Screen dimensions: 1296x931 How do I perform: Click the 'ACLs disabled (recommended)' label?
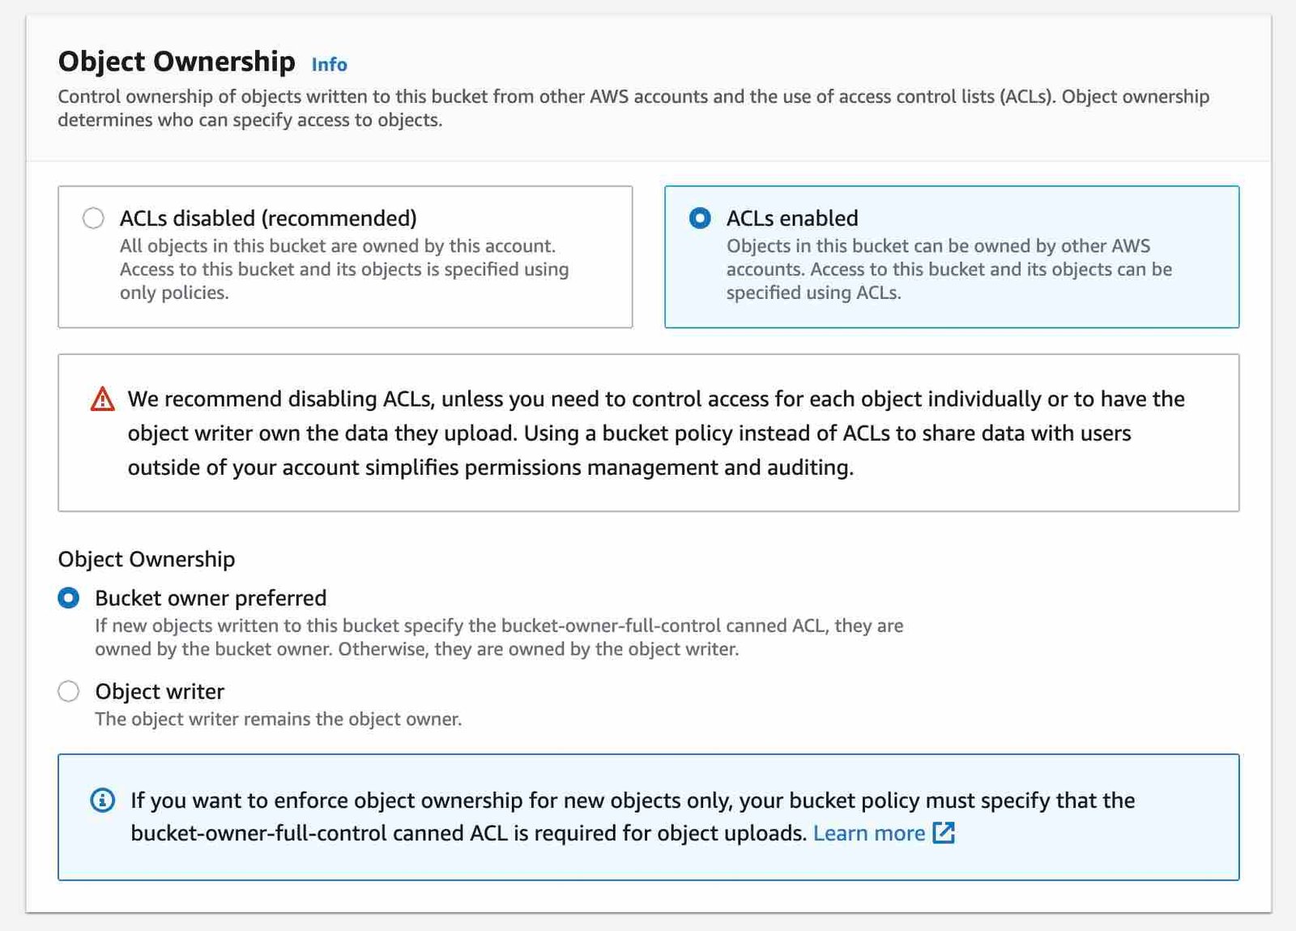click(268, 218)
